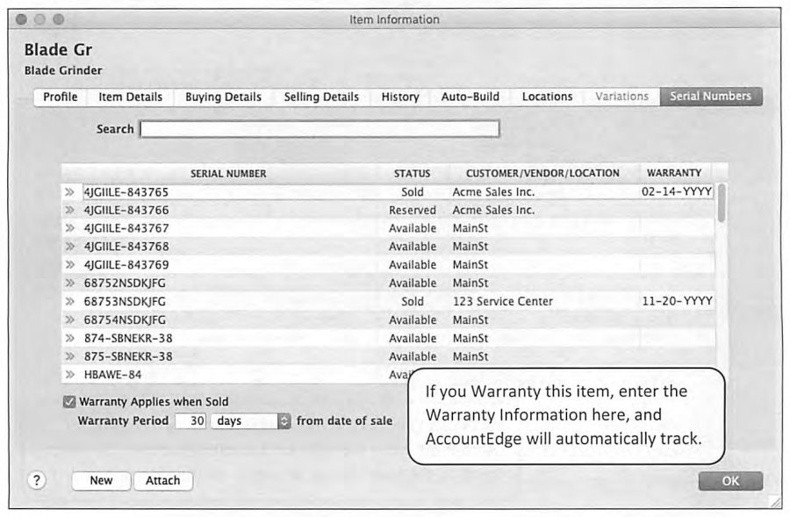This screenshot has width=790, height=517.
Task: Select serial number 4JGIILE-843766
Action: point(126,210)
